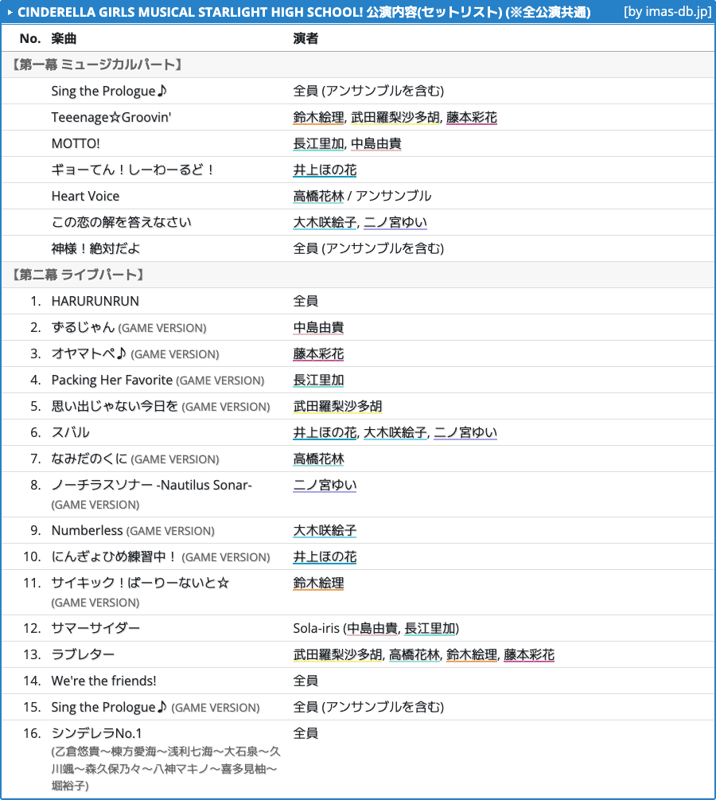
Task: Open 高橋花林 in the Heart Voice row
Action: tap(318, 196)
